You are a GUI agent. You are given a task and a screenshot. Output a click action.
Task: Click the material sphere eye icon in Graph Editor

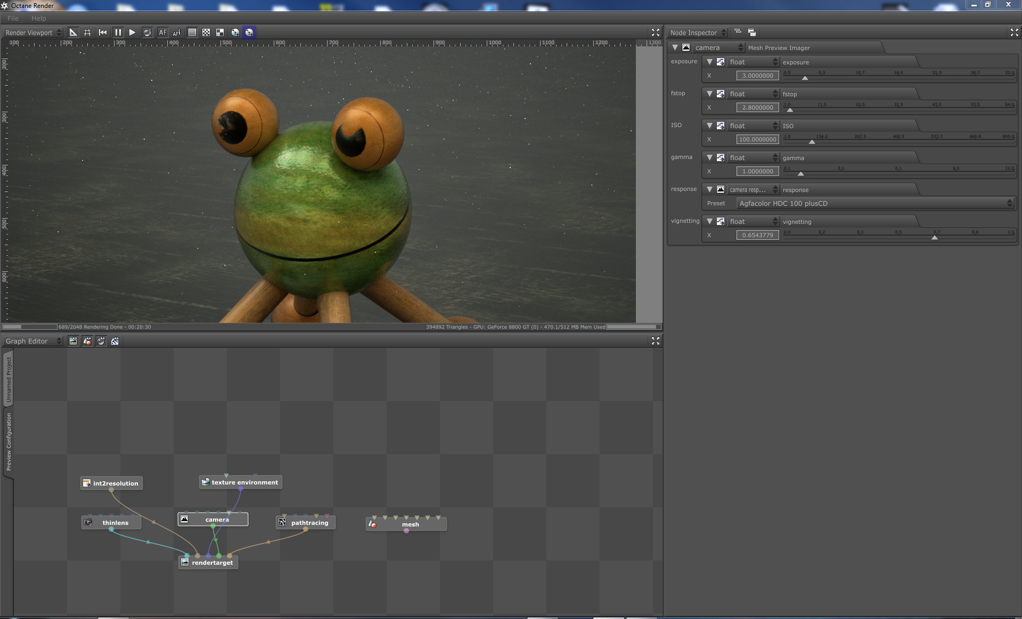click(101, 341)
